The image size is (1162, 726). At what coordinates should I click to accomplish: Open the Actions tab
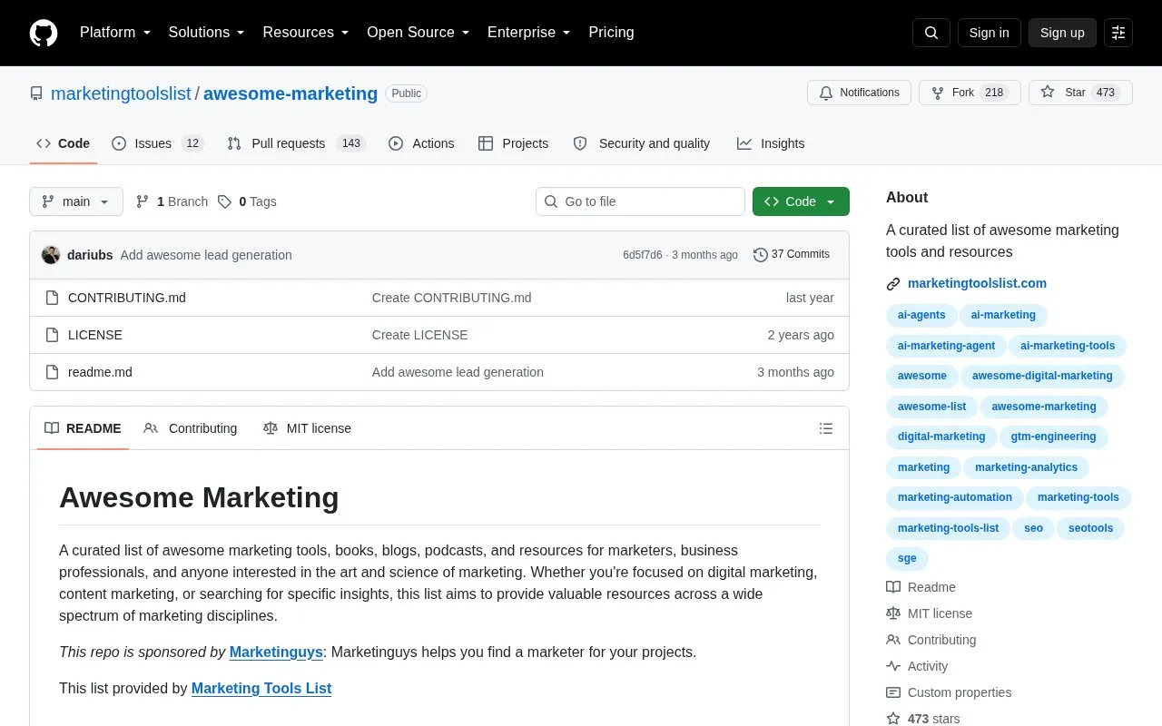(x=421, y=143)
